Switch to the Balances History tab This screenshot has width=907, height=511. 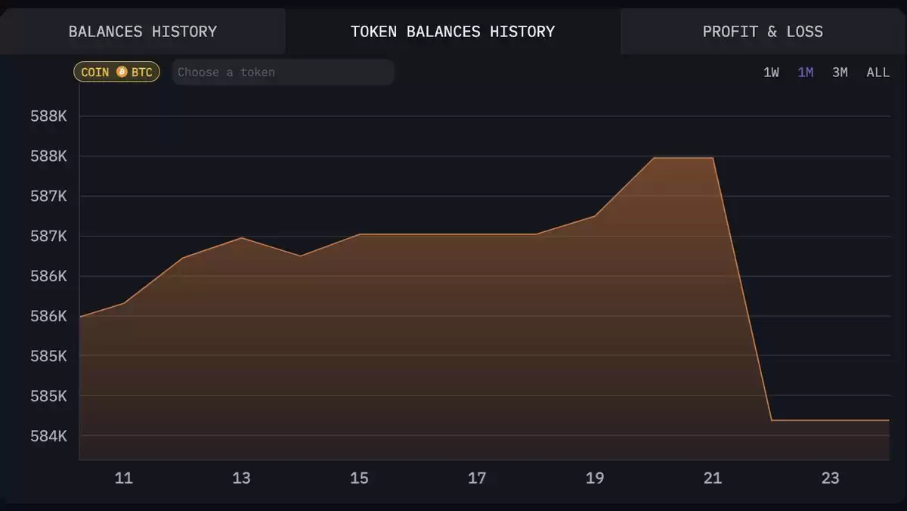pos(143,32)
